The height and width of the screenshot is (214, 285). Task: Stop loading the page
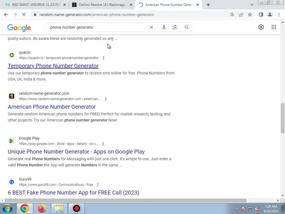click(x=24, y=14)
